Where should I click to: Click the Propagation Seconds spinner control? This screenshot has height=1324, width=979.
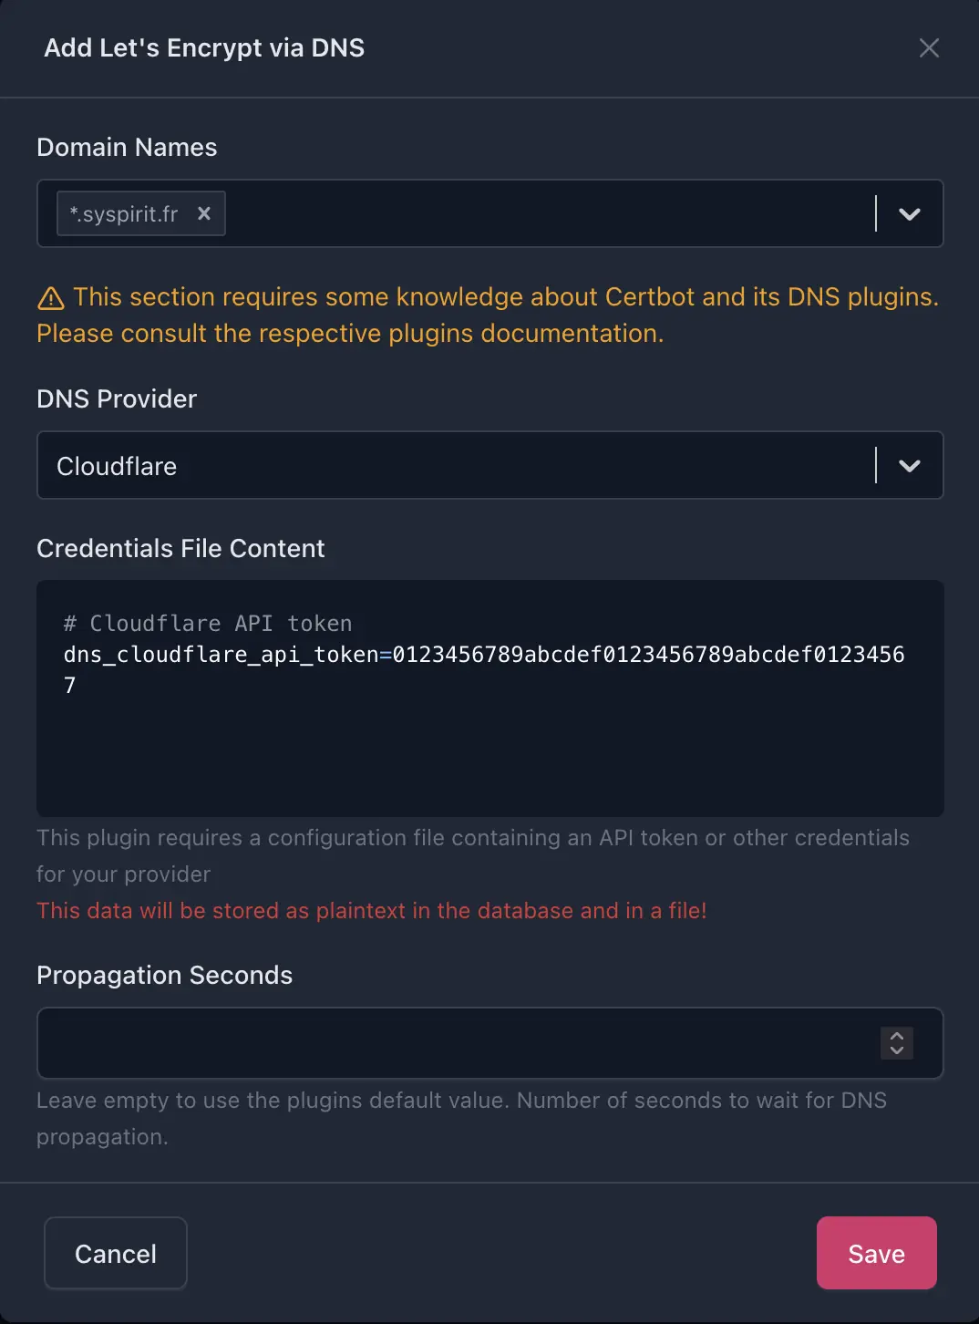[896, 1043]
